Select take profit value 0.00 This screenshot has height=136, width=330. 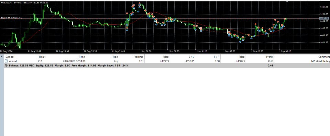point(217,61)
